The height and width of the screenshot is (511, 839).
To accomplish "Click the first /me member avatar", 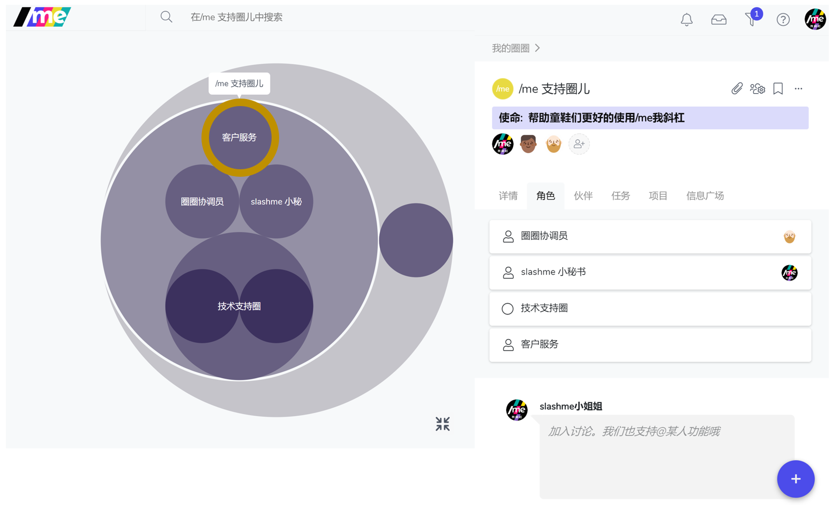I will click(503, 144).
